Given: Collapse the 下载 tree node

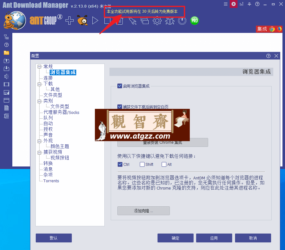Looking at the screenshot, I should click(39, 84).
